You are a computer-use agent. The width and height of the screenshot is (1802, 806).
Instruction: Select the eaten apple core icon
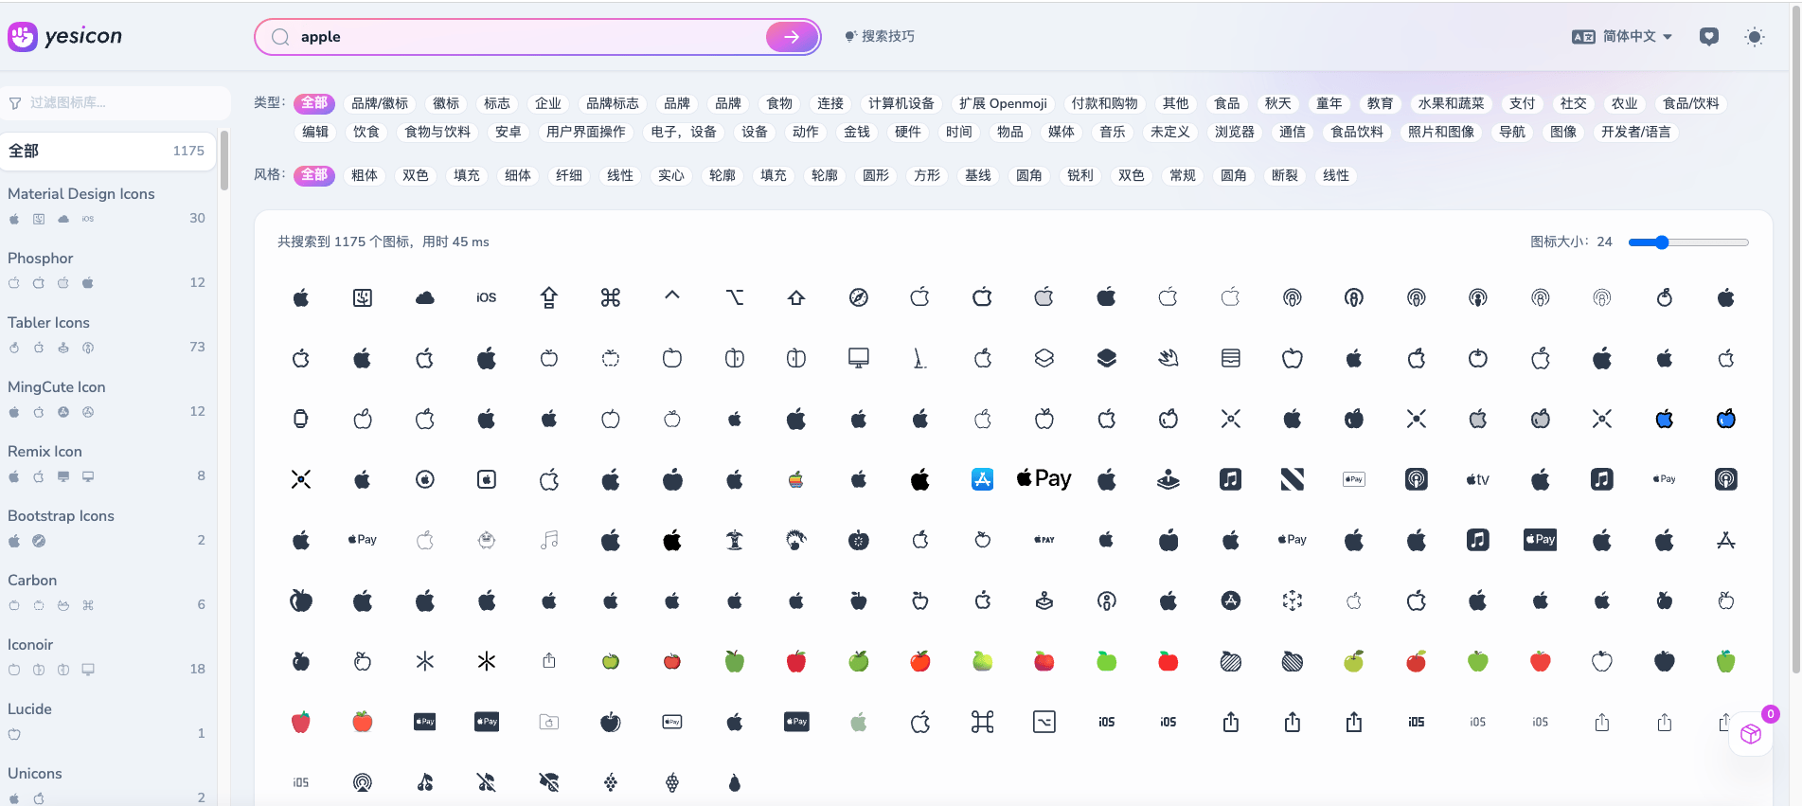tap(735, 540)
